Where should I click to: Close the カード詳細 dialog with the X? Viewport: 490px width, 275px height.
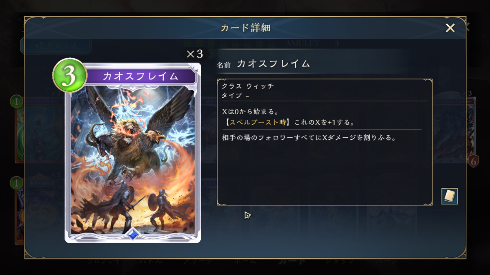tap(450, 28)
